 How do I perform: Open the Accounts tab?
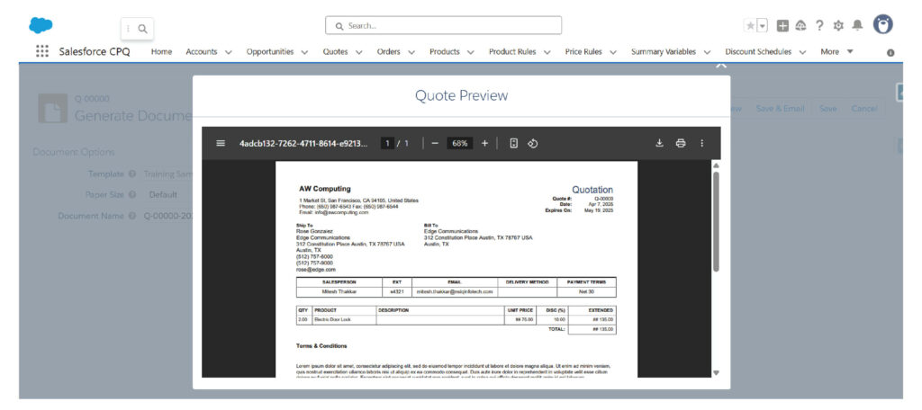(202, 51)
